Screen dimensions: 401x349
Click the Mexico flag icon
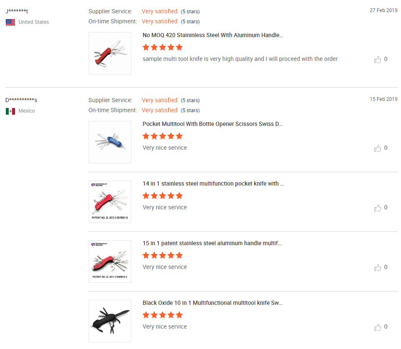point(10,111)
